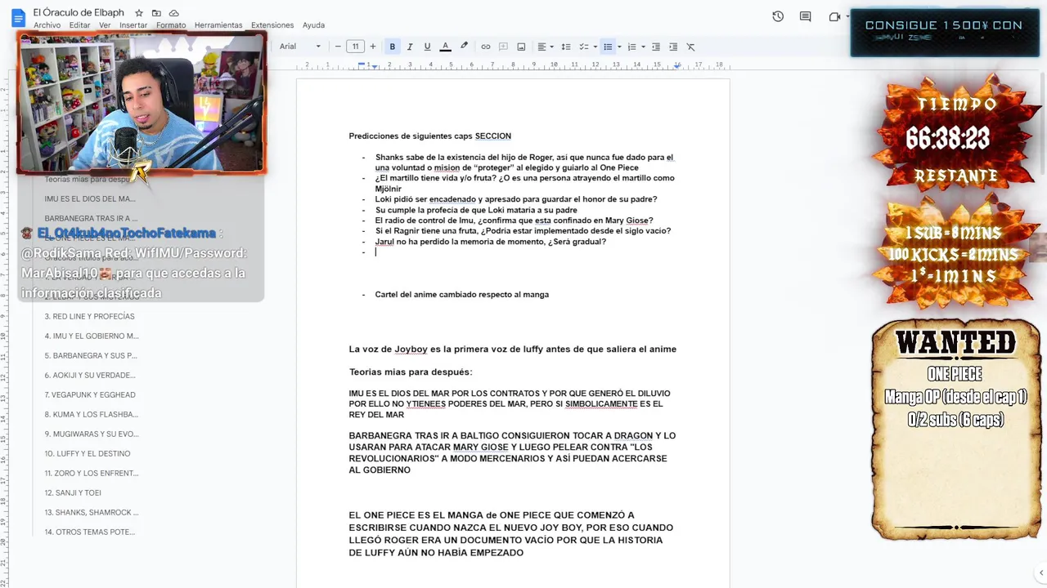Expand the alignment options arrow

[551, 47]
